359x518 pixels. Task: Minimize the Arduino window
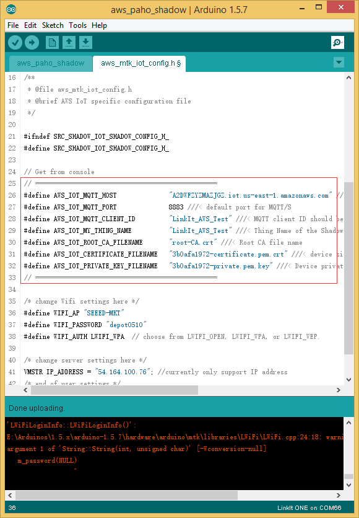tap(302, 7)
